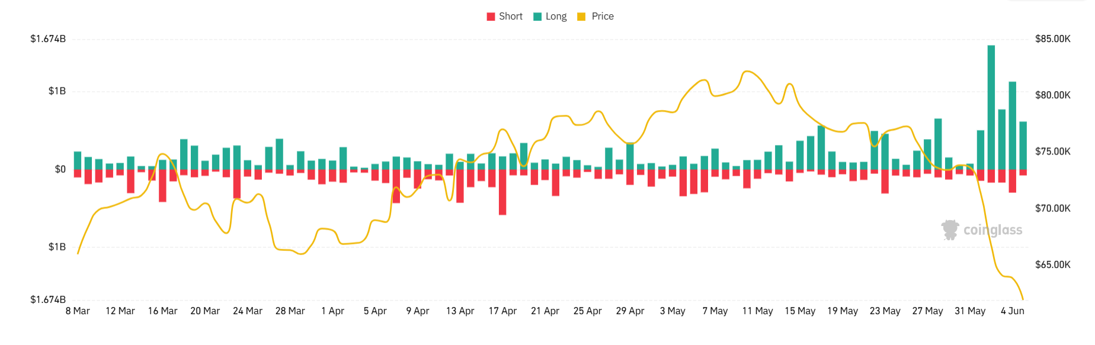The image size is (1095, 345).
Task: Click the green Long legend color square
Action: [x=537, y=17]
